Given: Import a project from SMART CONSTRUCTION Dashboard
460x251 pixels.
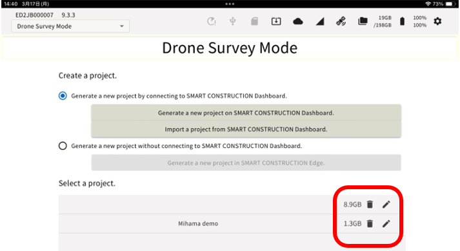Looking at the screenshot, I should point(246,129).
